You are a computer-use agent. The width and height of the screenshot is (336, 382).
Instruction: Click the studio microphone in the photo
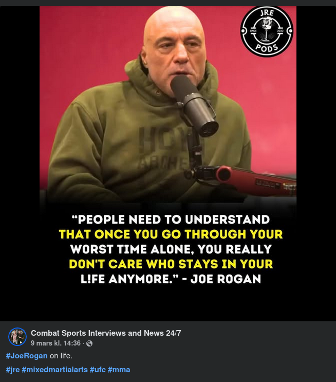click(x=194, y=105)
